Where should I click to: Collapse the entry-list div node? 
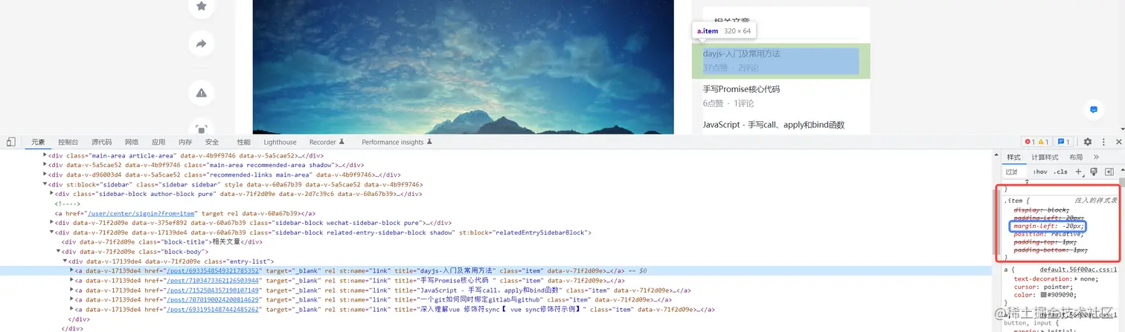tap(65, 261)
